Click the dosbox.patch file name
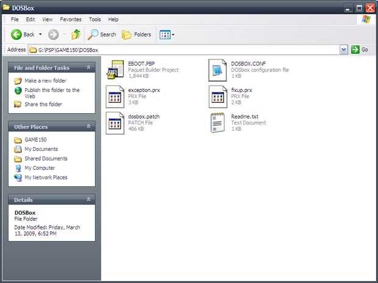378x283 pixels. click(144, 117)
